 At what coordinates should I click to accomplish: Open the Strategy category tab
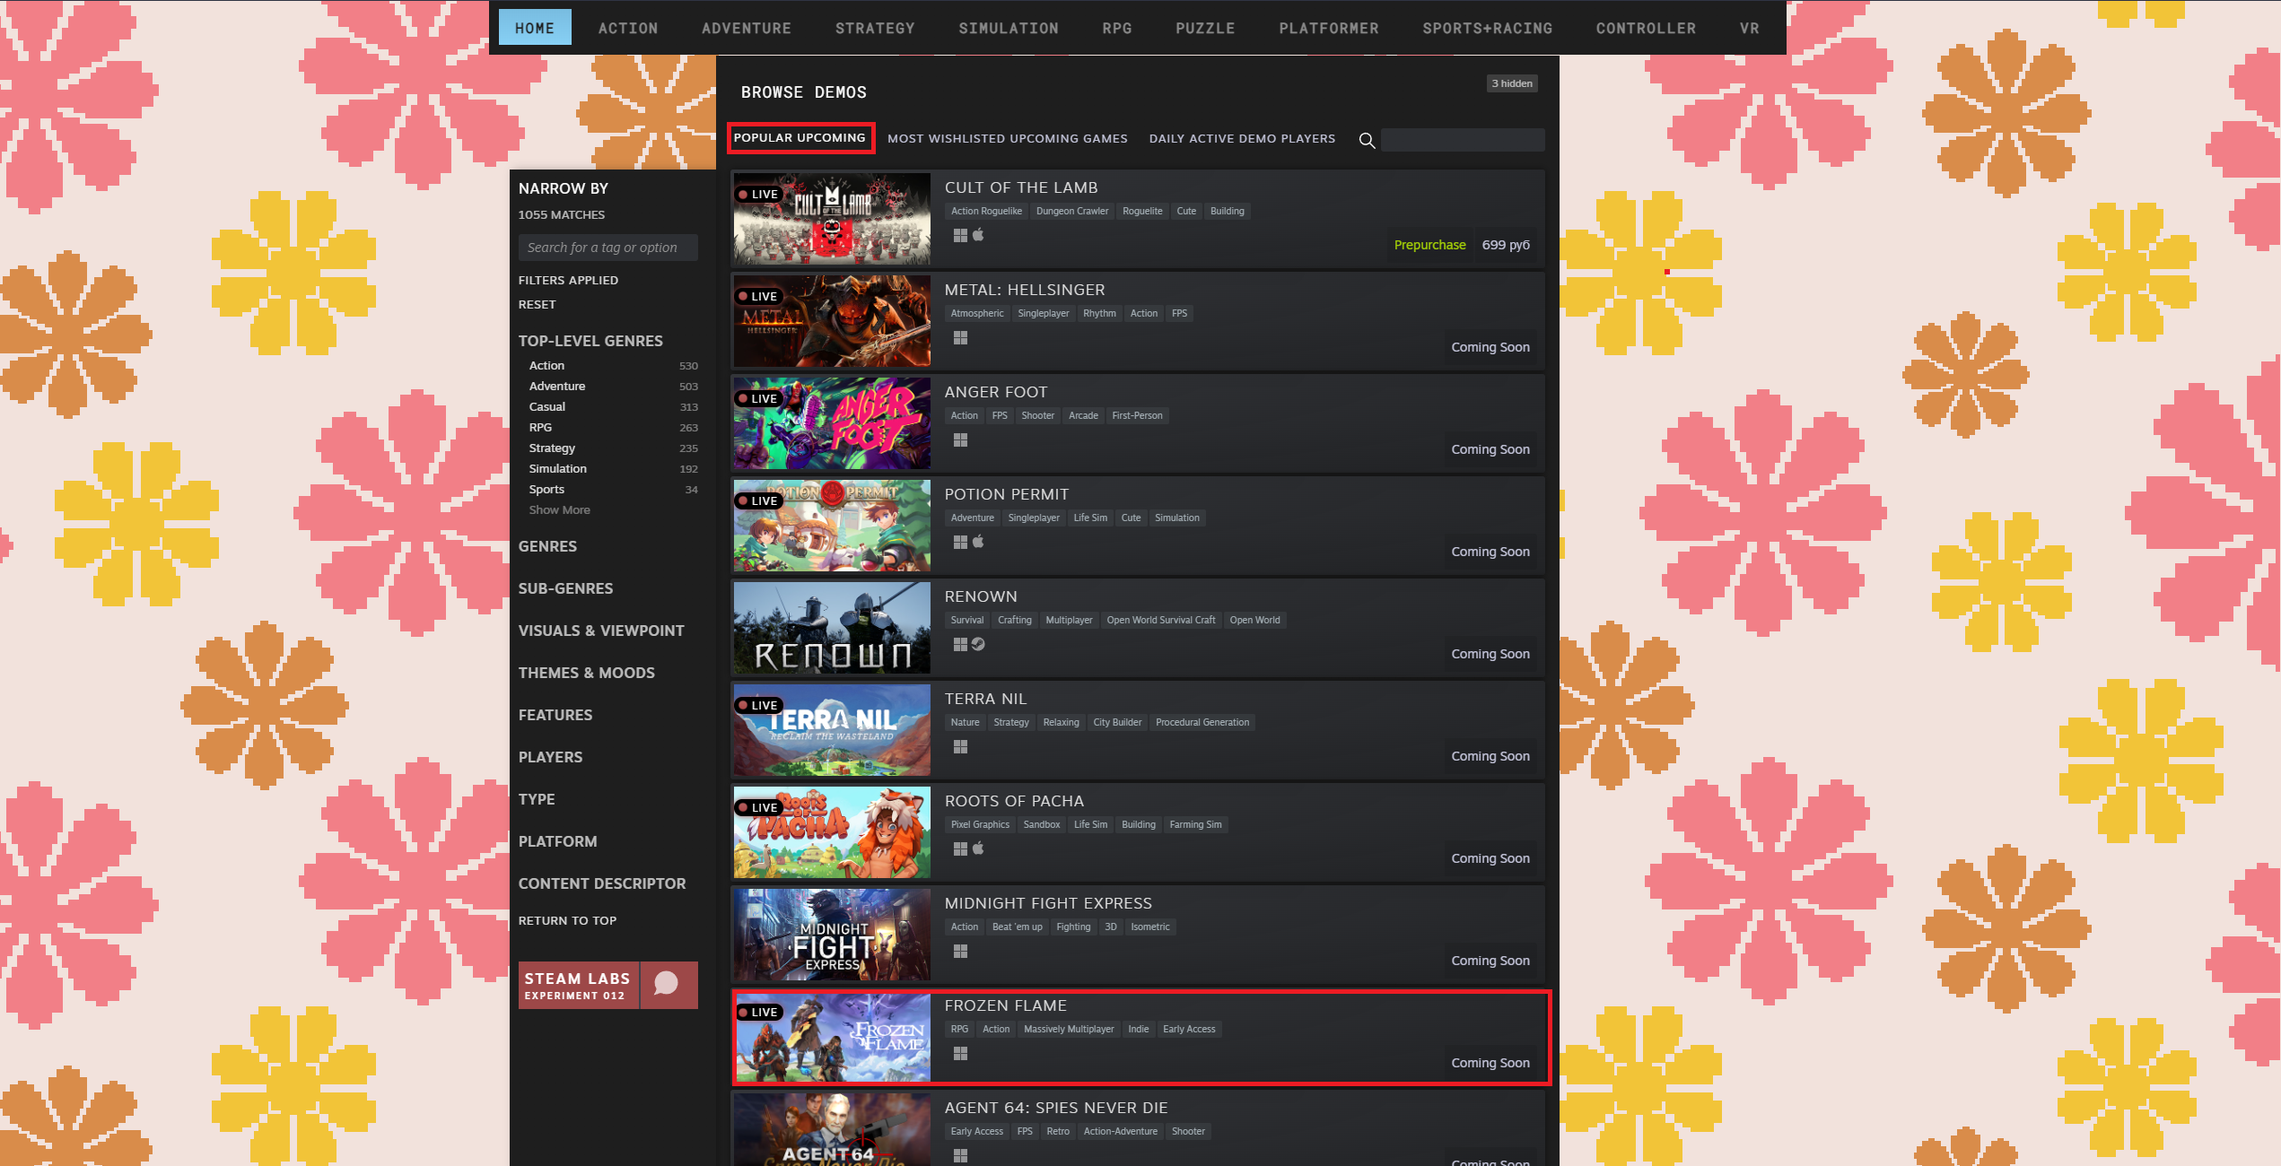pos(875,28)
